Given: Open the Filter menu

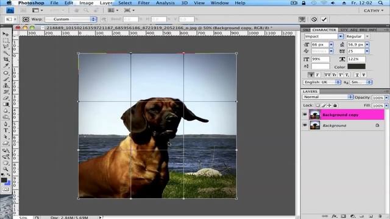Looking at the screenshot, I should tap(144, 3).
